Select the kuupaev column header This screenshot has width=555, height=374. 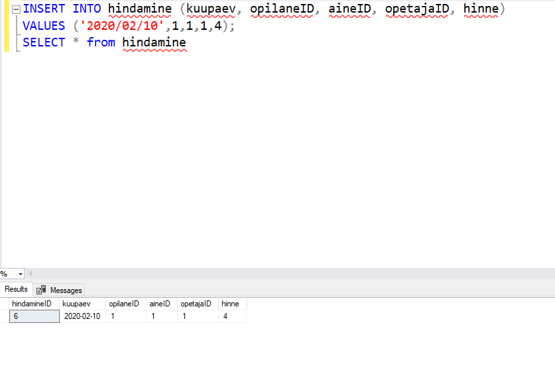coord(82,304)
